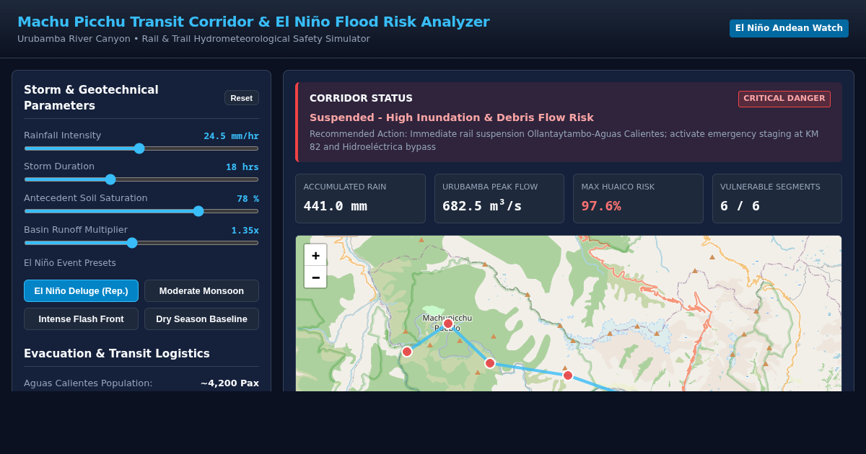Adjust the Rainfall Intensity slider

click(x=141, y=148)
